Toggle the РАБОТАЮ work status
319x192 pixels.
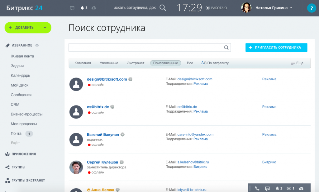pos(216,8)
